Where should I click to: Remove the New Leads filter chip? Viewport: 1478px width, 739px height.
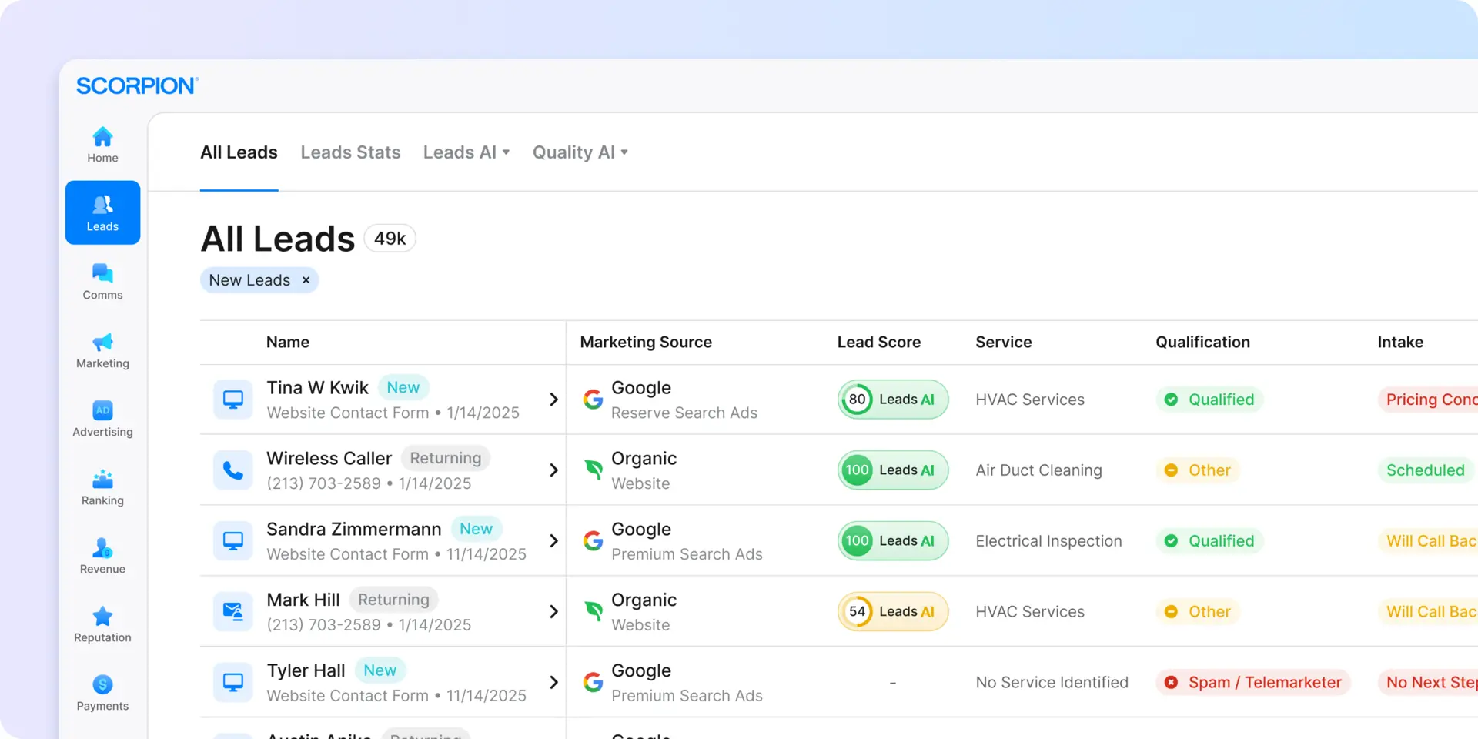[306, 280]
